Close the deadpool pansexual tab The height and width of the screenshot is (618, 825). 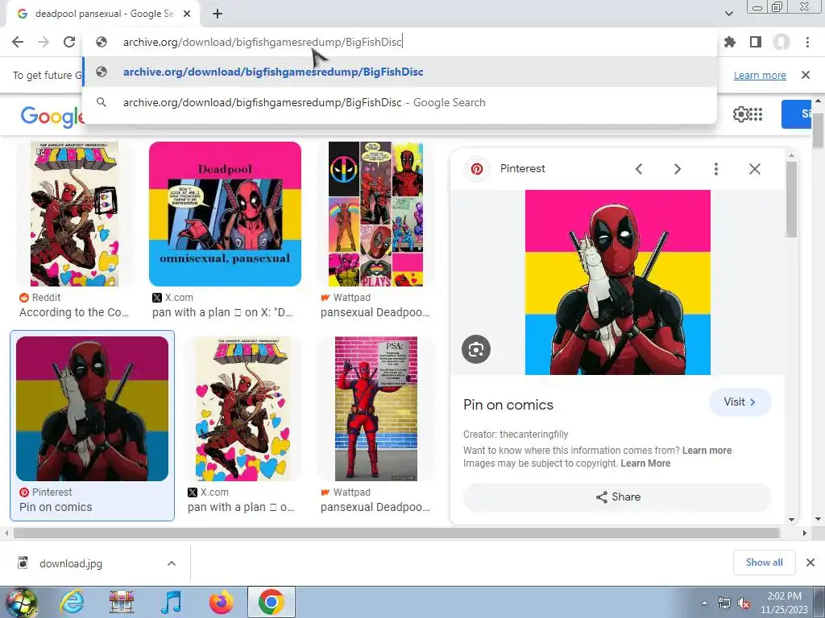[x=187, y=14]
